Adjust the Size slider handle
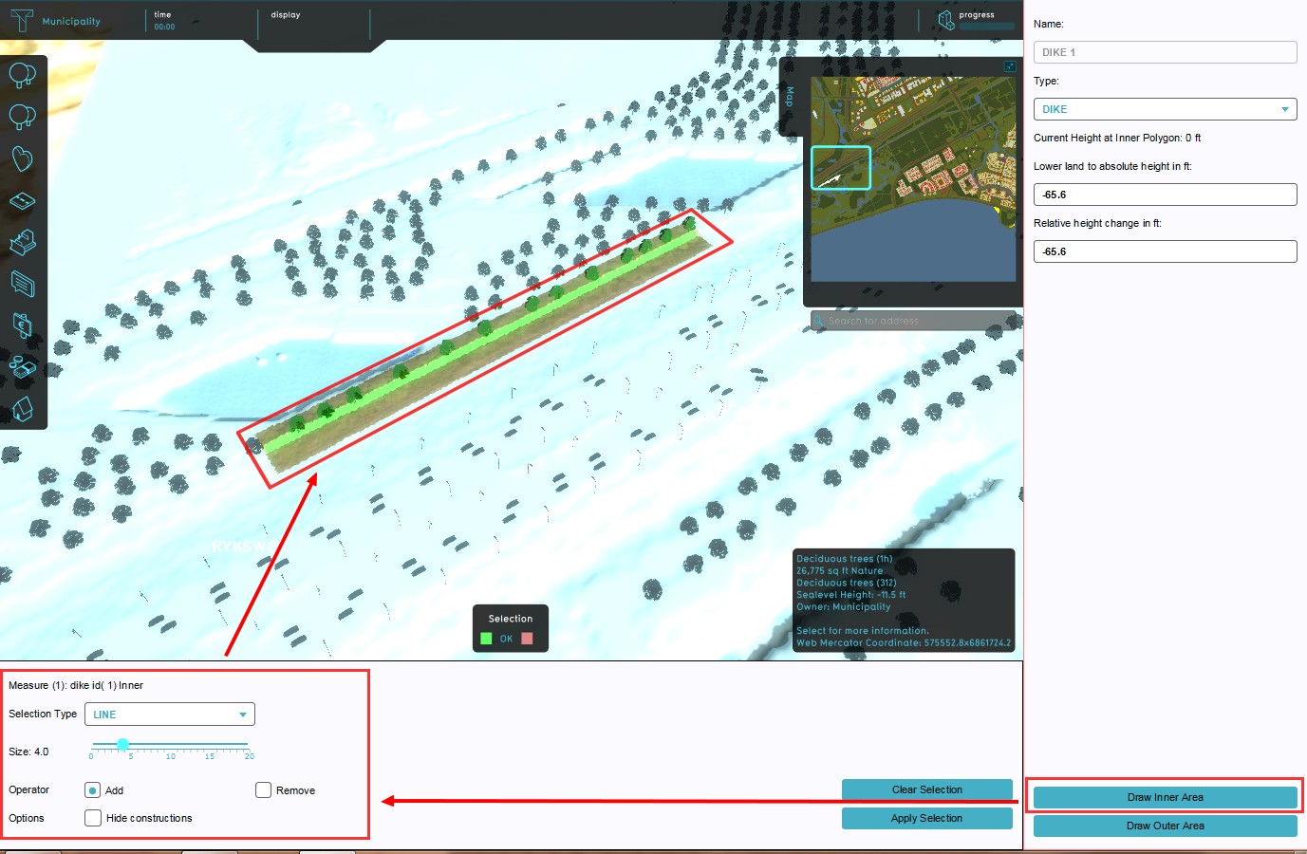This screenshot has height=854, width=1307. click(x=122, y=745)
